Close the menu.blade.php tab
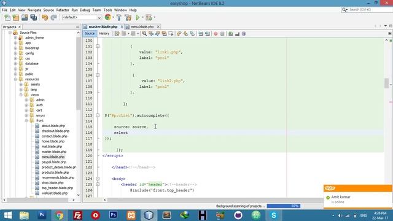 (x=158, y=27)
